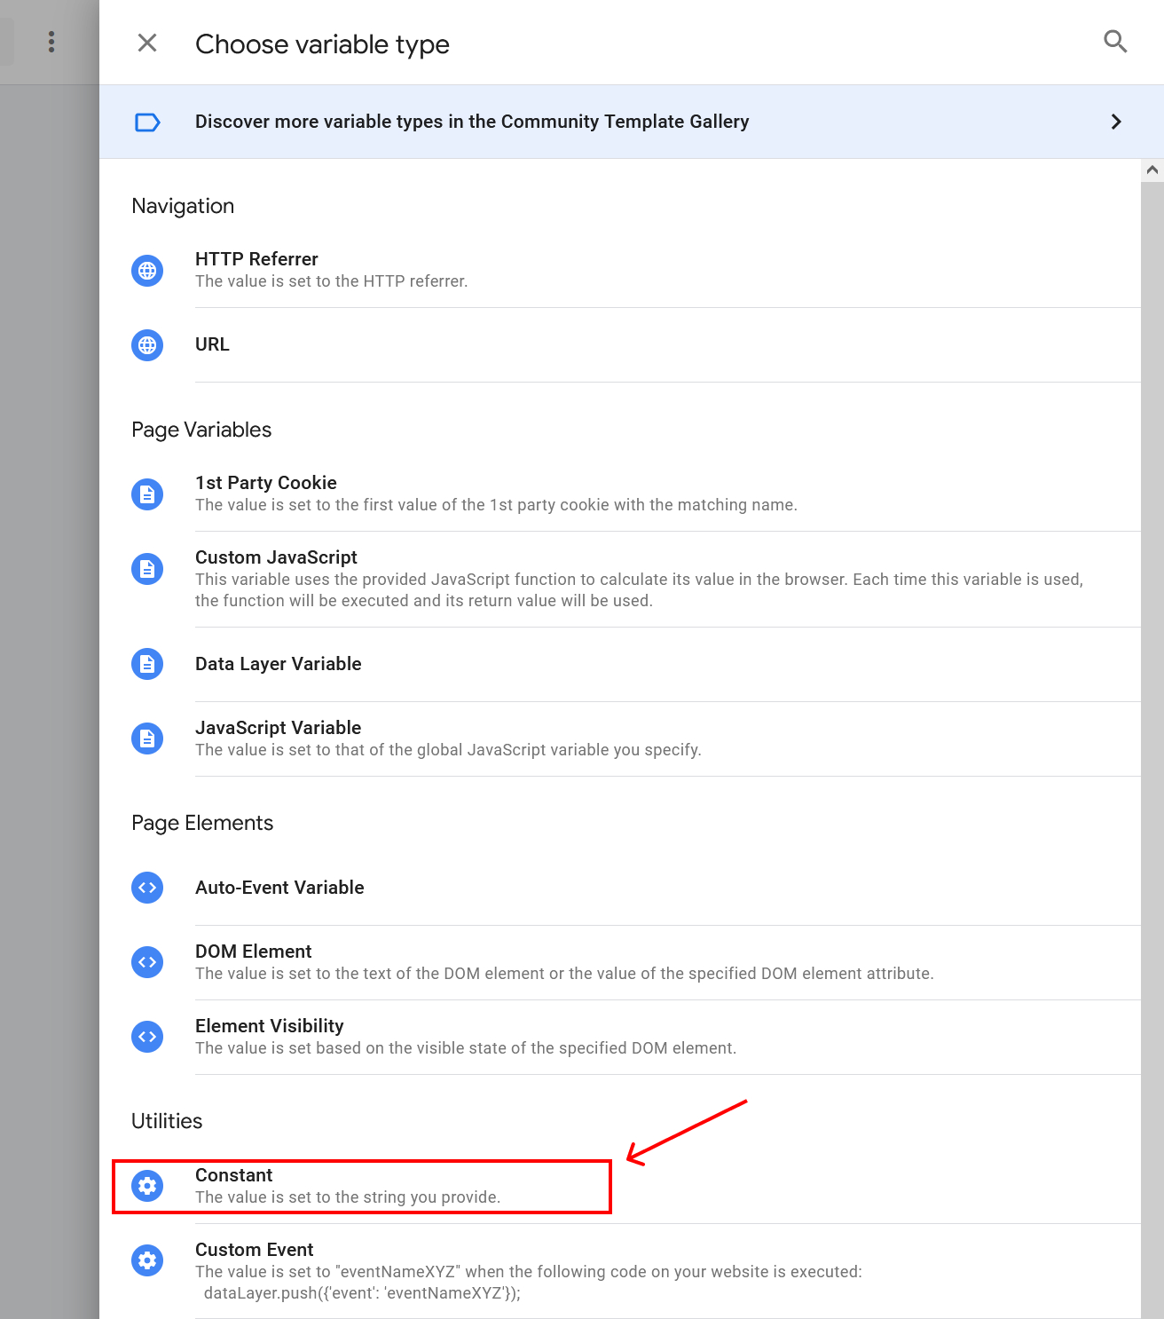The image size is (1164, 1319).
Task: Click the vertical scrollbar track
Action: pyautogui.click(x=1152, y=749)
